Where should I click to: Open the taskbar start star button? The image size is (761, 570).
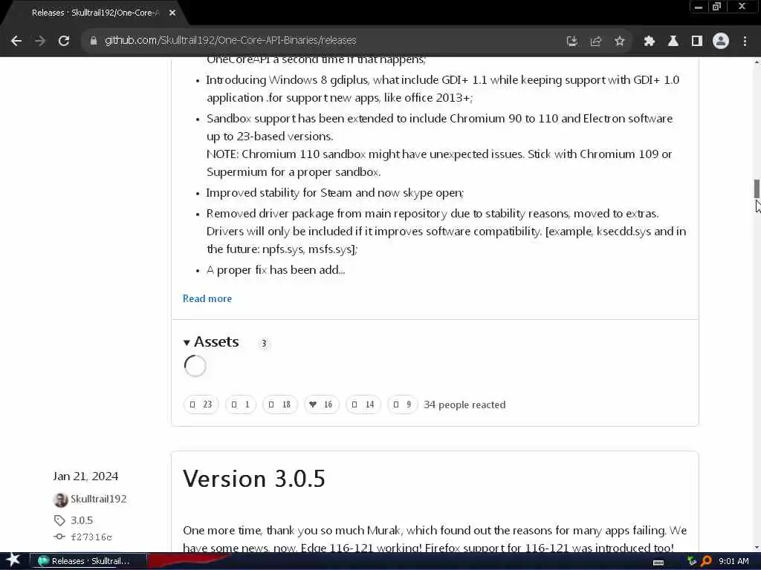pos(13,560)
